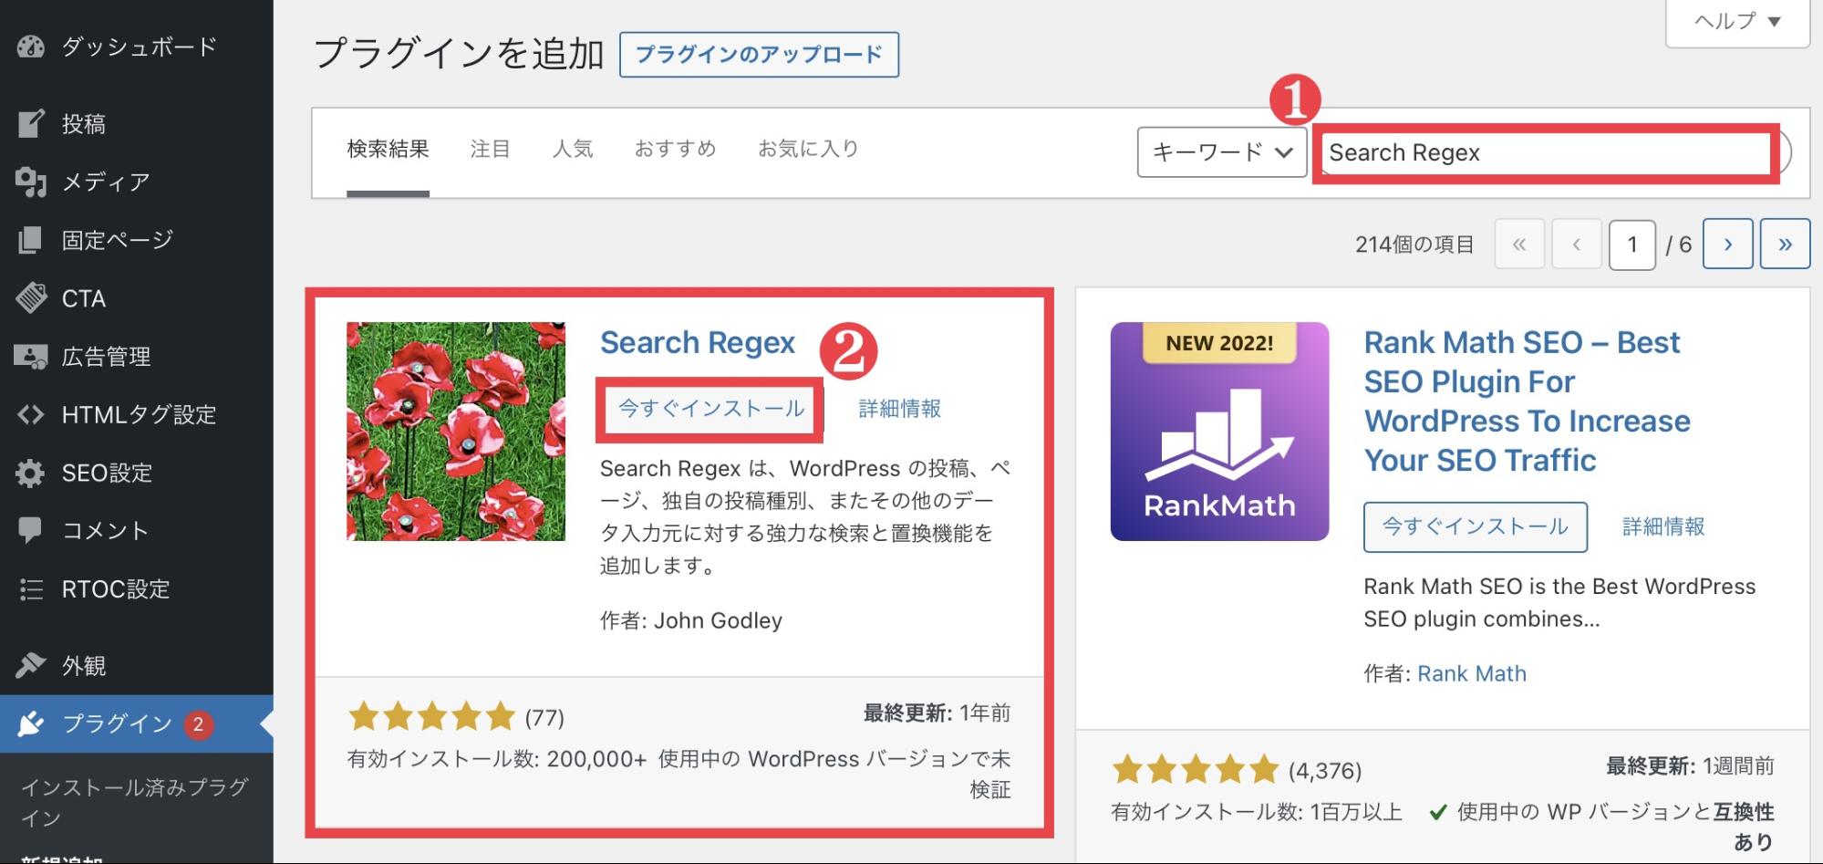This screenshot has height=864, width=1823.
Task: Open Search Regex 詳細情報 link
Action: point(900,409)
